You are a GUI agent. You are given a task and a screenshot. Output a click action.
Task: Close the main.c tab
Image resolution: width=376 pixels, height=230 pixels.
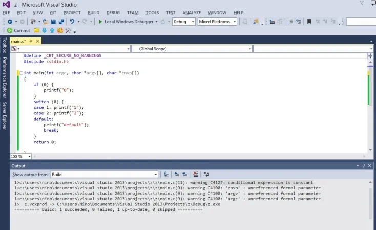[37, 41]
